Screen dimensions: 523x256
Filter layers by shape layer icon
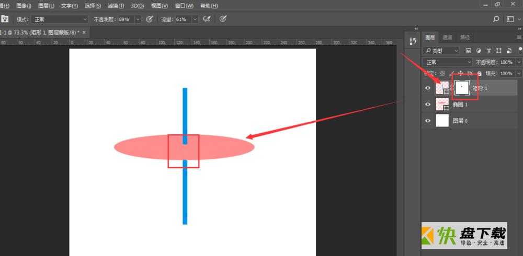pyautogui.click(x=498, y=51)
